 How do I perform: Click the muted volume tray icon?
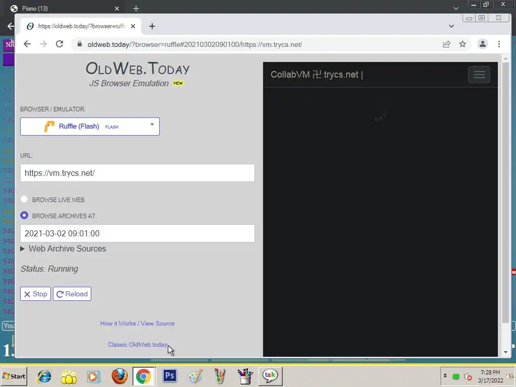coord(468,376)
